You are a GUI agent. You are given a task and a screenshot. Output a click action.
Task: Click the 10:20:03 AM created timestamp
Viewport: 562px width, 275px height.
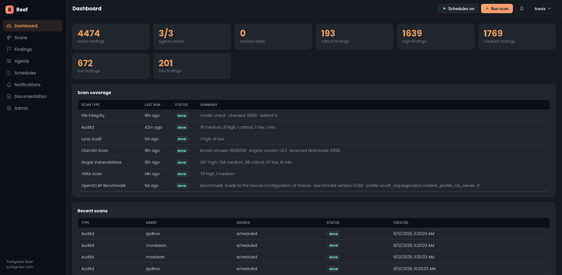tap(414, 269)
